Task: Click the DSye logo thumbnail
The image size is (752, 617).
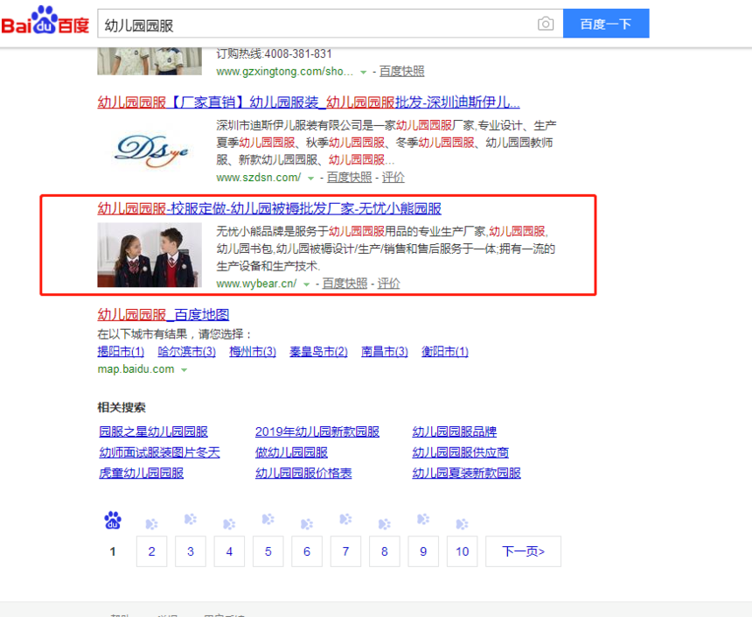Action: [x=150, y=150]
